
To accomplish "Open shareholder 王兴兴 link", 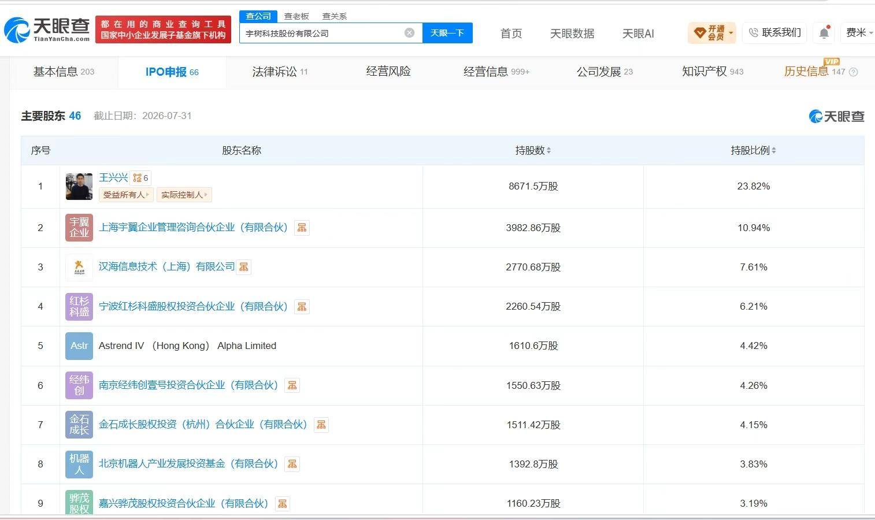I will click(x=113, y=177).
